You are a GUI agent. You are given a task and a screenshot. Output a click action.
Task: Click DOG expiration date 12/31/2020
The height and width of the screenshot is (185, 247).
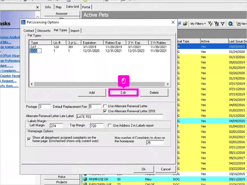coord(91,51)
